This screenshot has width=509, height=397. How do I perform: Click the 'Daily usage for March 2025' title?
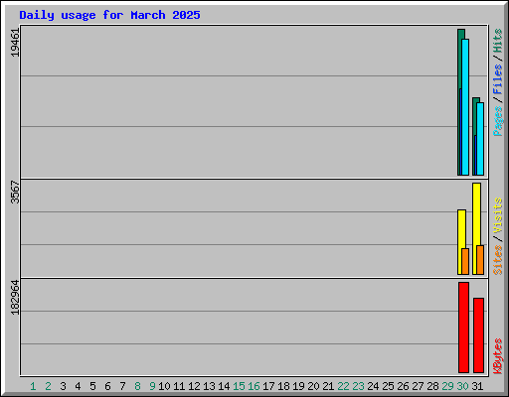click(109, 15)
